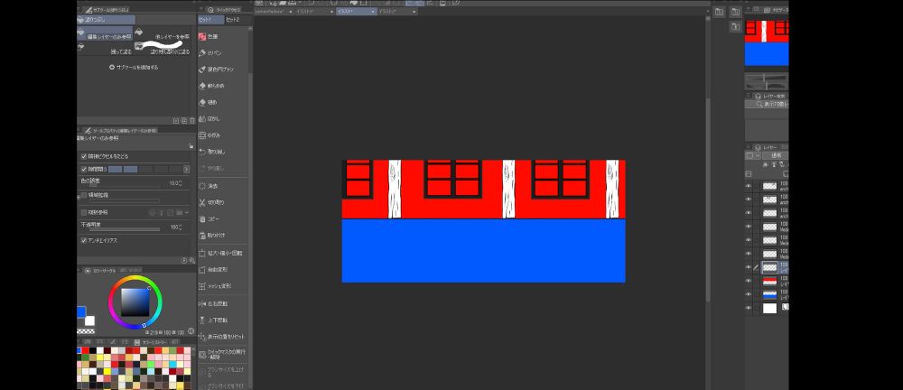Click the circular icon beside the HSV values

[191, 331]
